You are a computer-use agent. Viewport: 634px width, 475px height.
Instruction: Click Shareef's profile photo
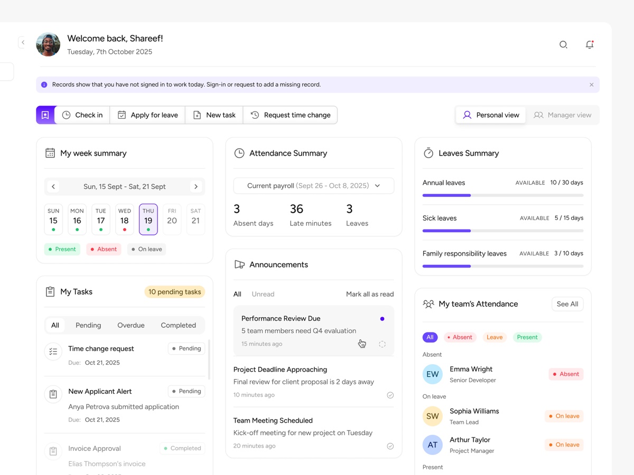click(x=48, y=44)
